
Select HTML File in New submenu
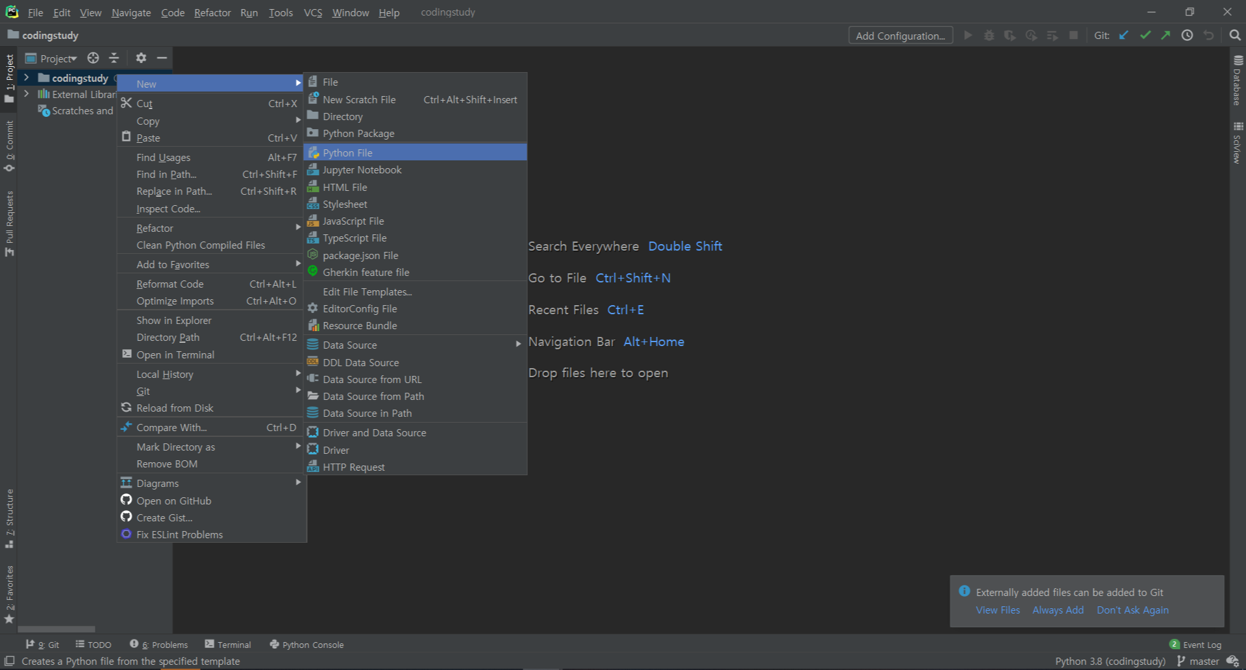(x=416, y=187)
